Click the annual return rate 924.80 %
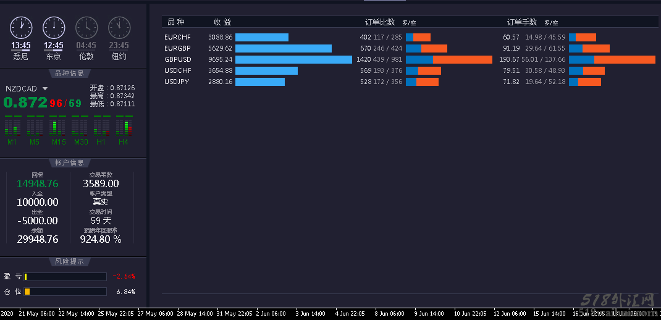The height and width of the screenshot is (320, 661). point(101,239)
